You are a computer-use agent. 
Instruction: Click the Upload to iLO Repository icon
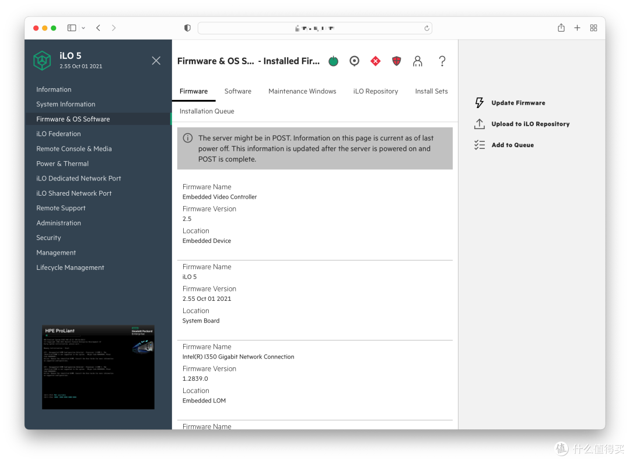click(479, 123)
